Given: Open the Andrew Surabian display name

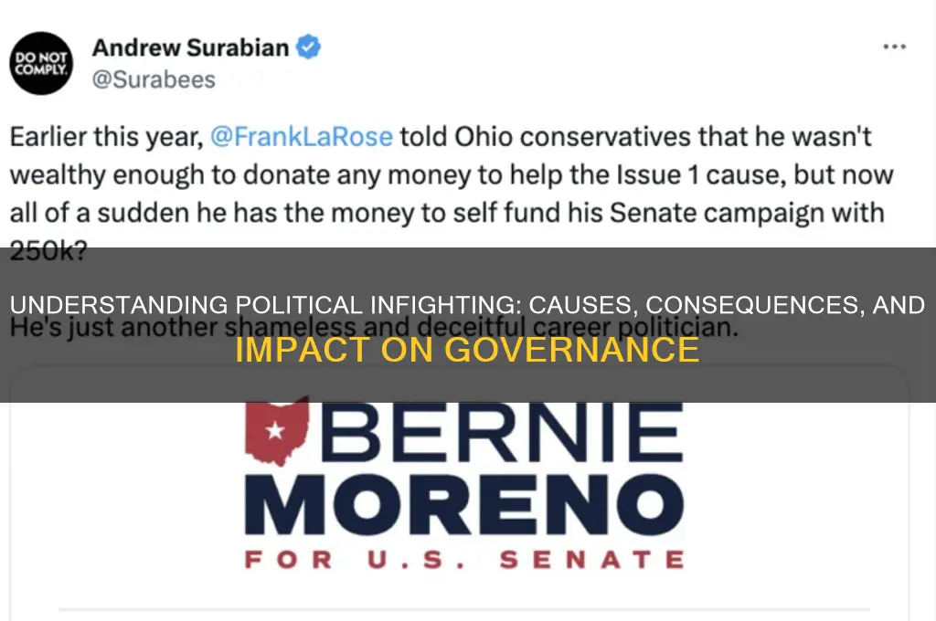Looking at the screenshot, I should [x=193, y=47].
